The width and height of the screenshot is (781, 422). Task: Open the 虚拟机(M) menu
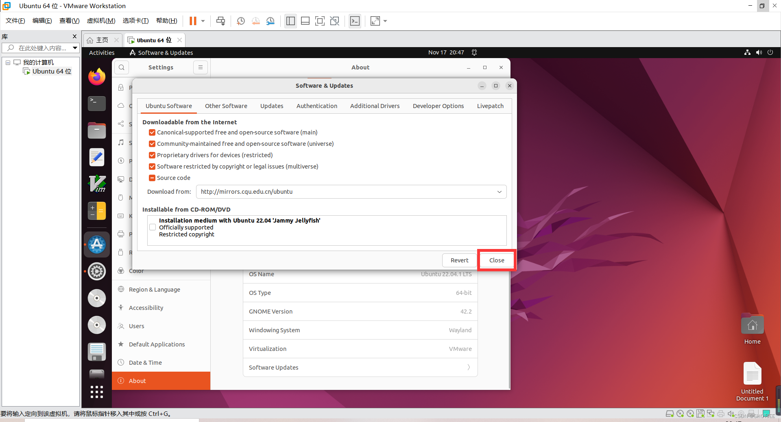(101, 21)
